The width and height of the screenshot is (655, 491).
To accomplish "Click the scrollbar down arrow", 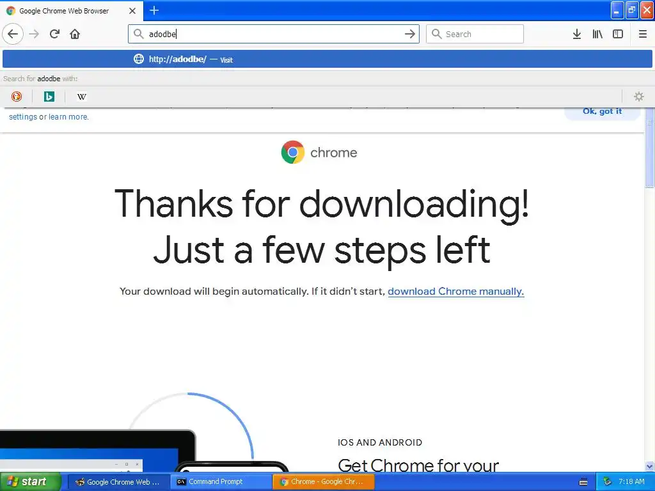I will (650, 466).
